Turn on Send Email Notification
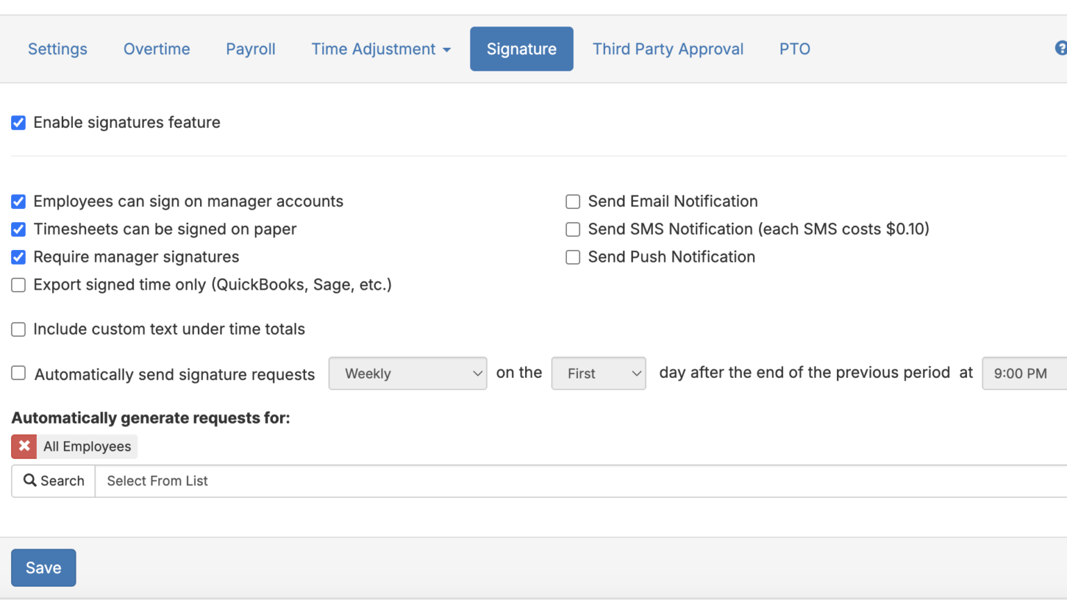The image size is (1067, 600). tap(573, 202)
